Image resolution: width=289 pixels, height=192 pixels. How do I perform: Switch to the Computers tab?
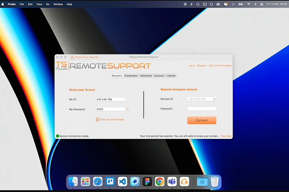click(x=131, y=75)
